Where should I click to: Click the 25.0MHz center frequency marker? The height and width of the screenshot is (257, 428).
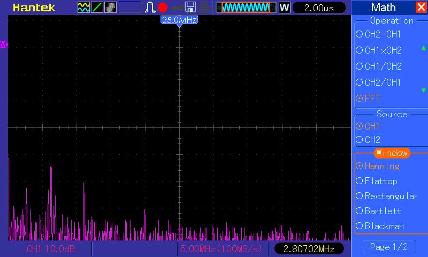tap(179, 20)
